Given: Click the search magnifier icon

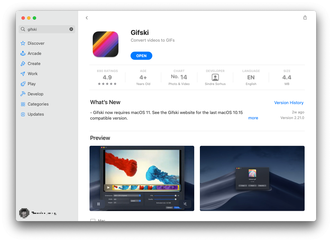Looking at the screenshot, I should point(23,29).
